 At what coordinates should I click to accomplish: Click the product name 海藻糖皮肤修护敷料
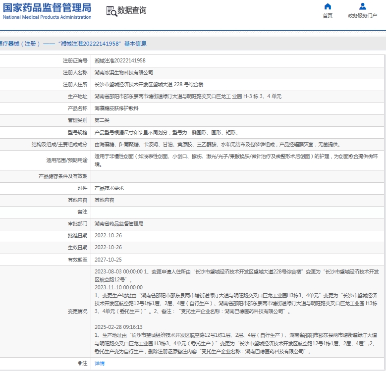tap(116, 108)
